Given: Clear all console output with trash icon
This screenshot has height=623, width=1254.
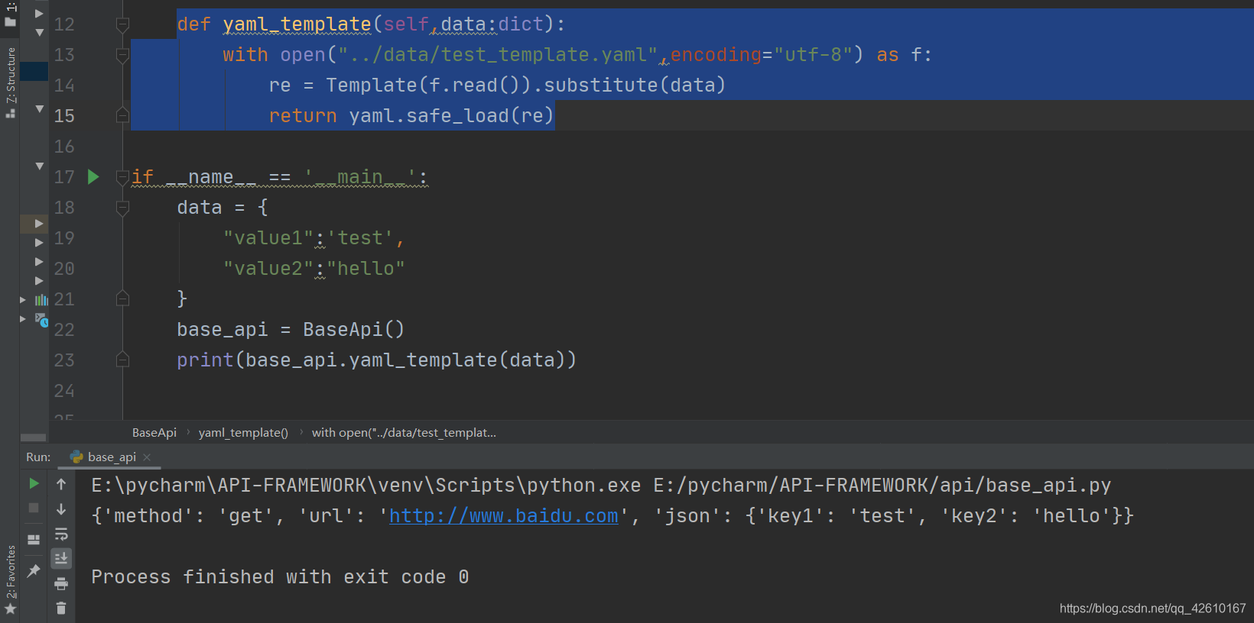Looking at the screenshot, I should (x=61, y=608).
